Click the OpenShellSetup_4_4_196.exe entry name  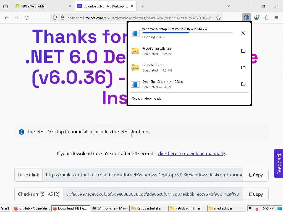(163, 82)
